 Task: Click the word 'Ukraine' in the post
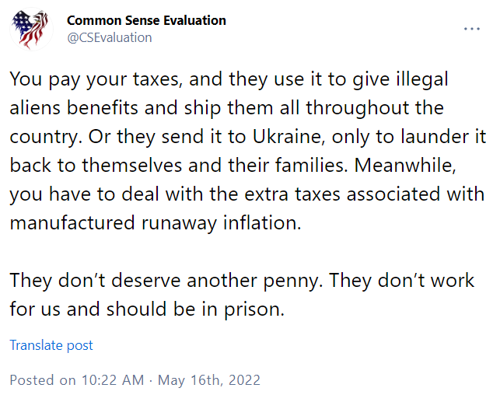pyautogui.click(x=289, y=136)
